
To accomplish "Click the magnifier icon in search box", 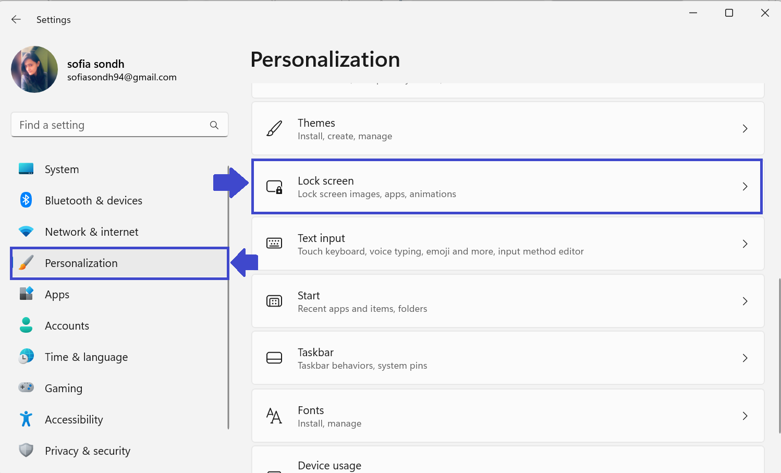I will point(214,125).
